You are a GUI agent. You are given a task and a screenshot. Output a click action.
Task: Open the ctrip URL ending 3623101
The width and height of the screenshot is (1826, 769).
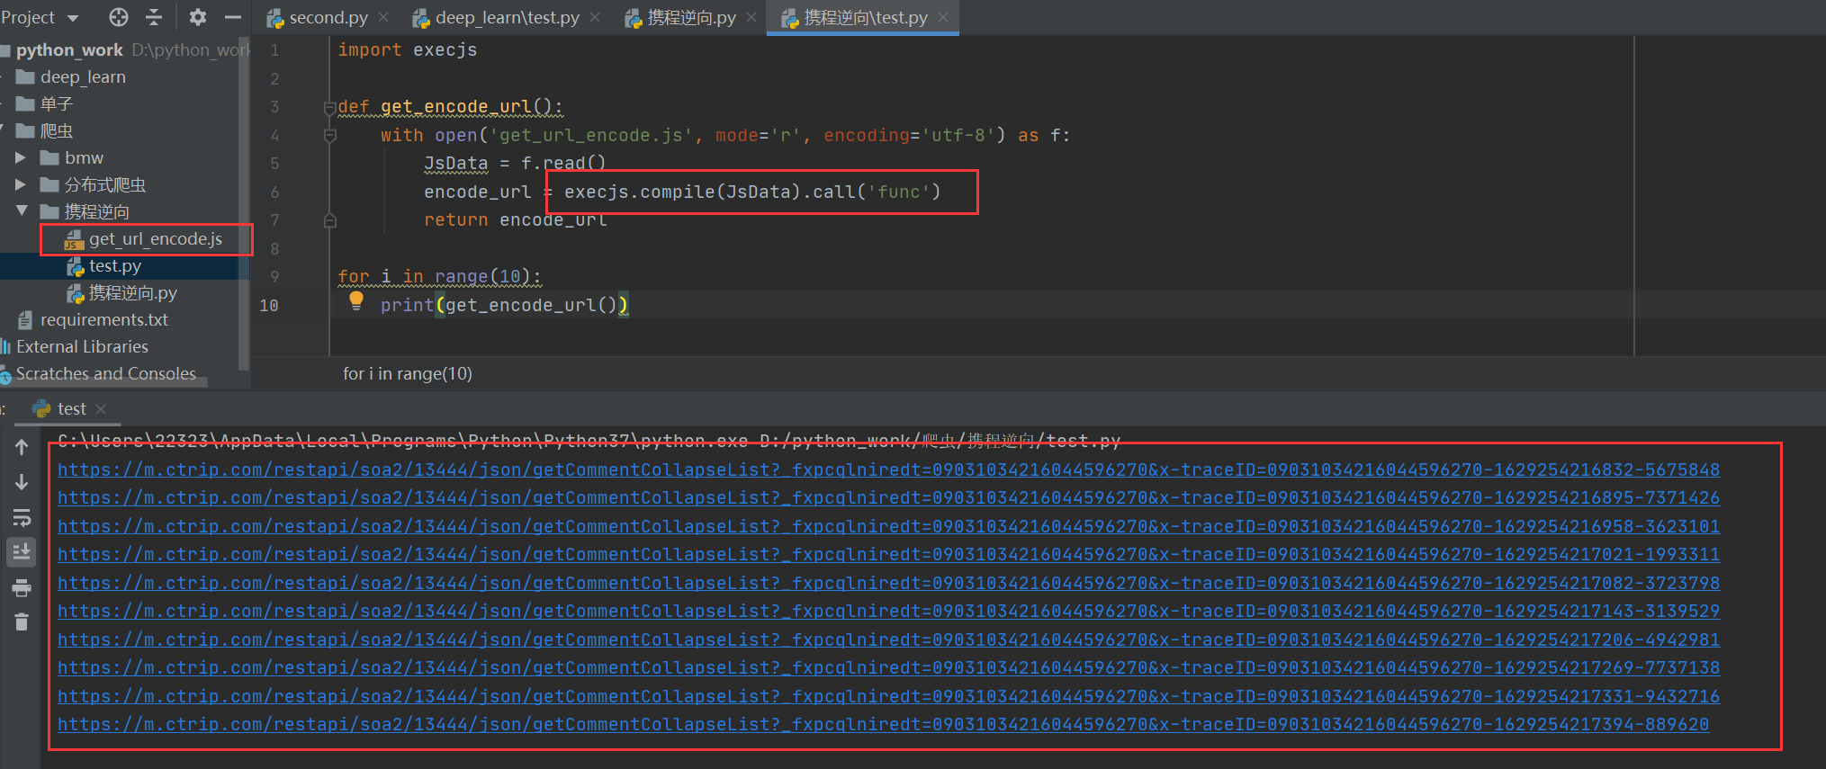point(888,526)
